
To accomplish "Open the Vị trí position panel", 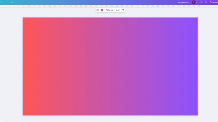I will click(118, 10).
